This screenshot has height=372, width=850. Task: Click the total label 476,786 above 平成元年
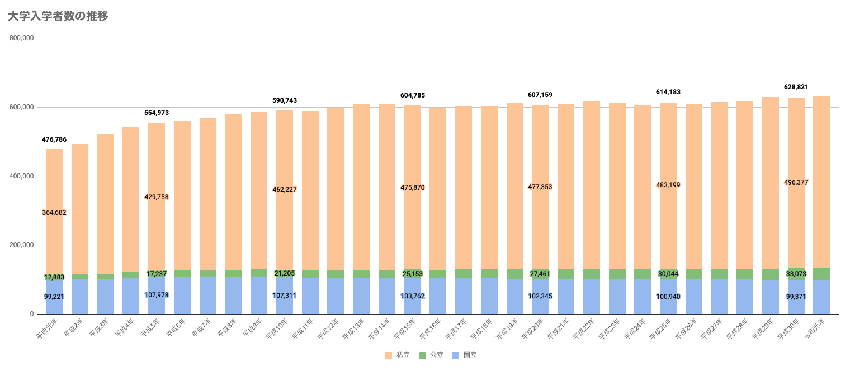54,139
